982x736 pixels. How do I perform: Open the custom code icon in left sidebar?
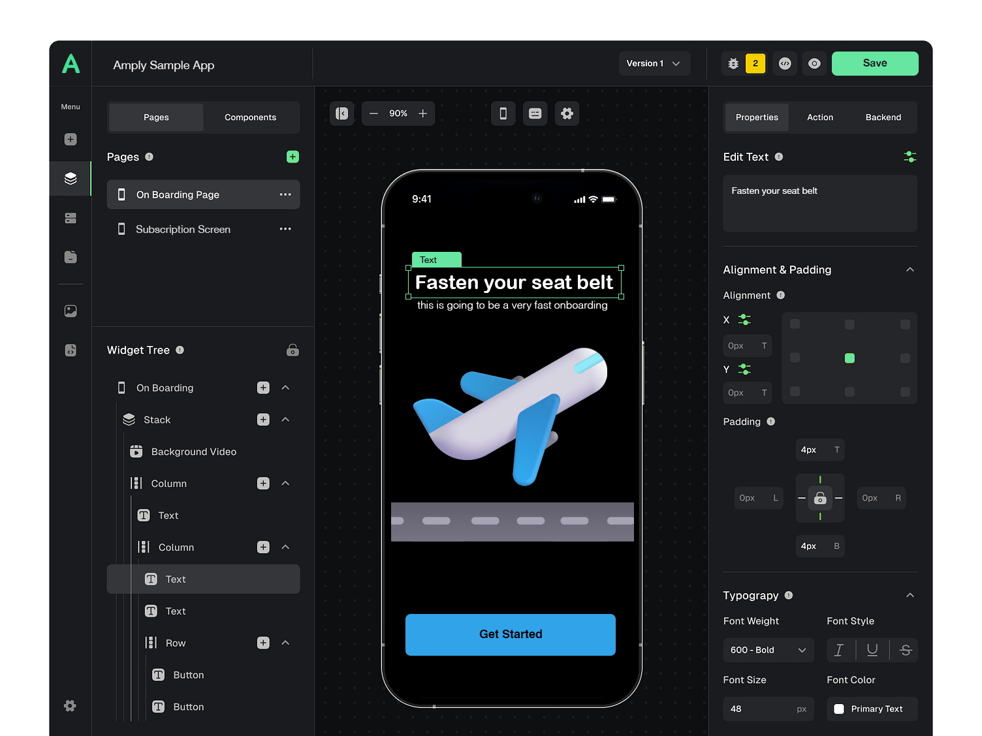click(x=70, y=350)
